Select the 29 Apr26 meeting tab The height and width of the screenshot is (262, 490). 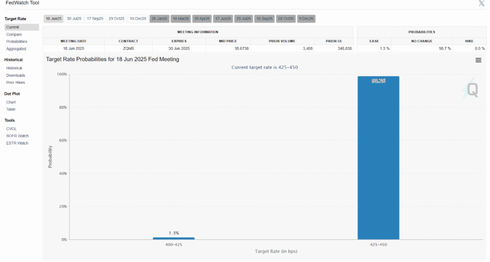point(202,19)
